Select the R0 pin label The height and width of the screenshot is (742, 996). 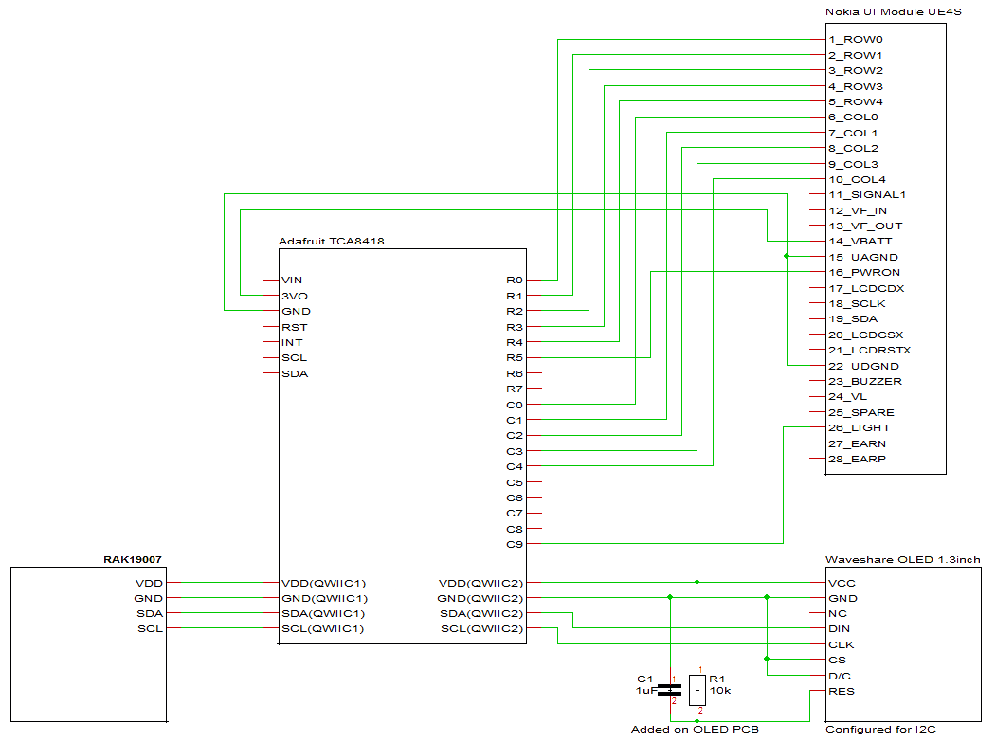(x=515, y=281)
